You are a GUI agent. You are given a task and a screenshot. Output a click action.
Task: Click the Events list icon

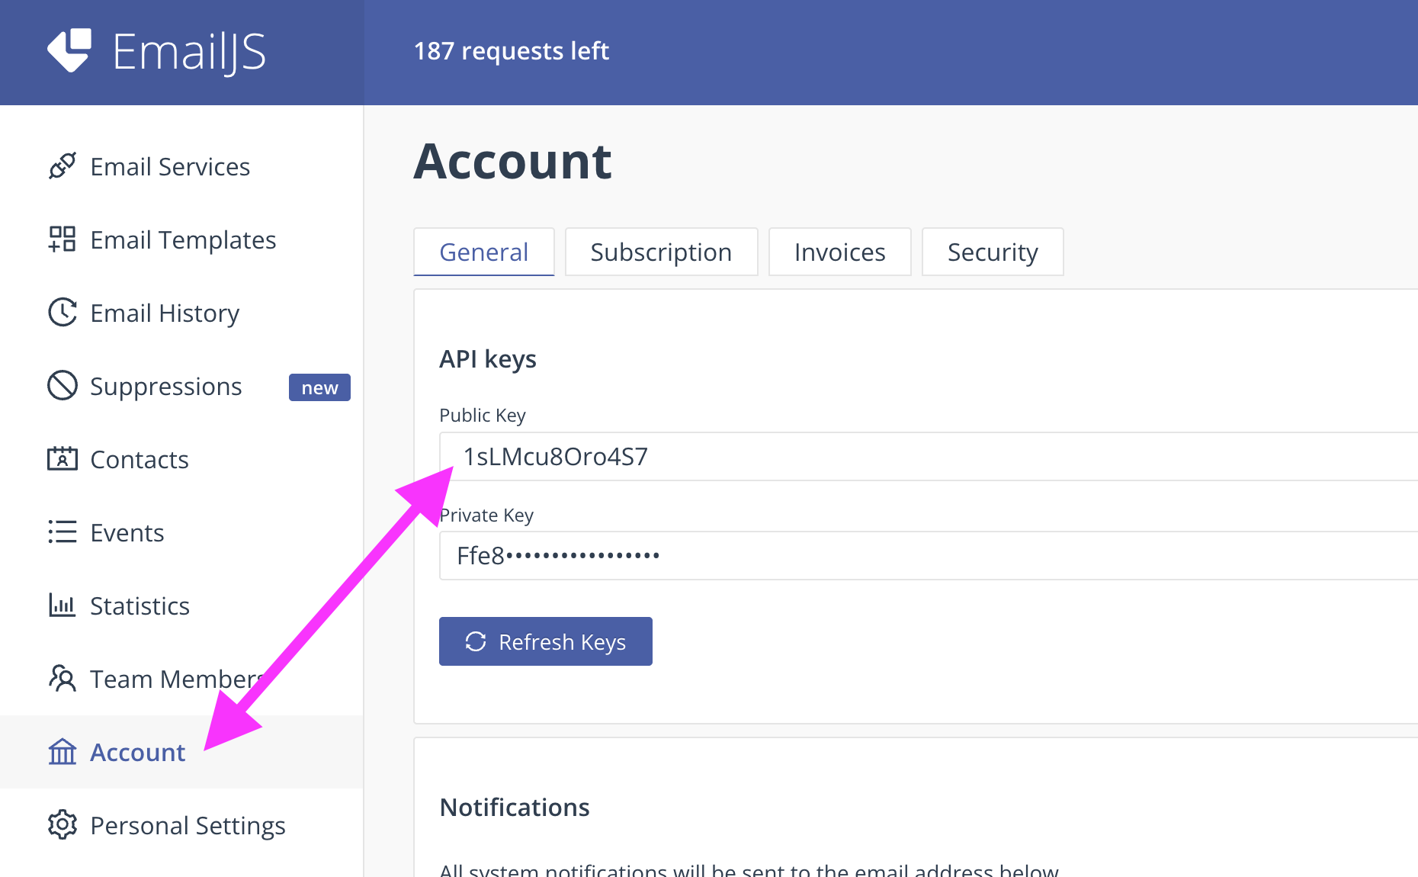pyautogui.click(x=63, y=532)
